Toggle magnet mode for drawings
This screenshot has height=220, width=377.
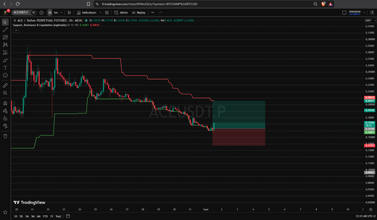(5, 103)
